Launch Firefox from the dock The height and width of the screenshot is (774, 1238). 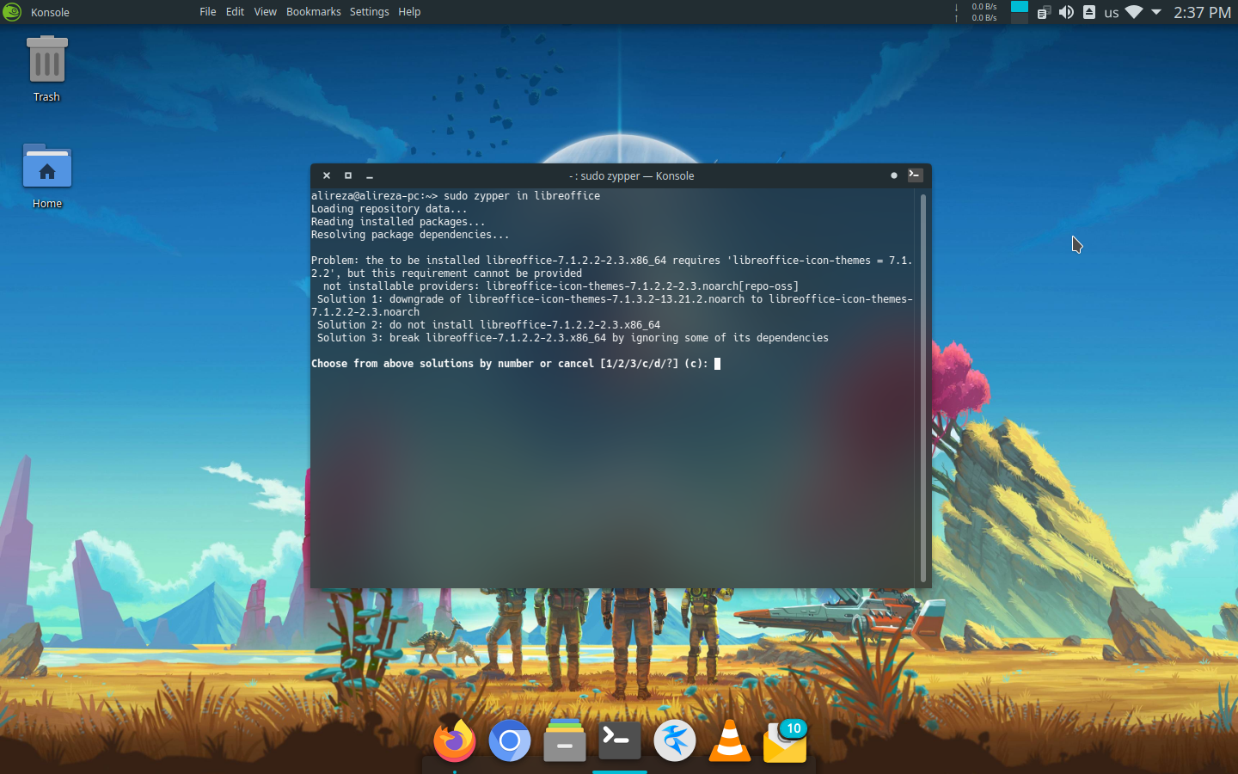[x=455, y=740]
